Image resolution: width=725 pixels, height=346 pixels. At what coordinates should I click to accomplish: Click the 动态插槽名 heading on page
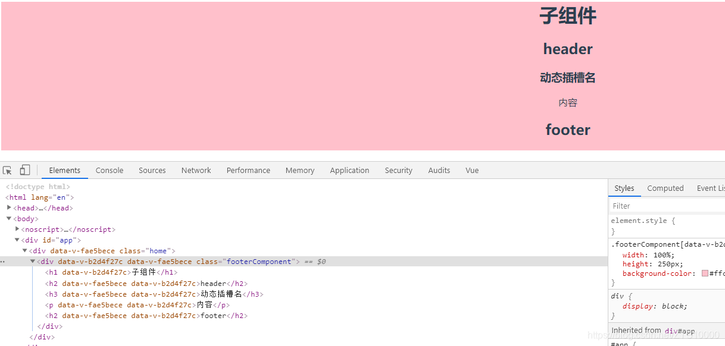568,78
